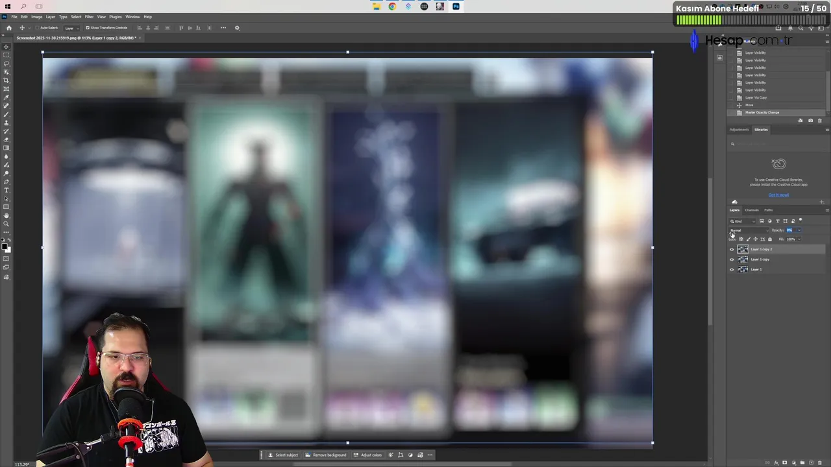Select the Blur tool

pos(6,156)
